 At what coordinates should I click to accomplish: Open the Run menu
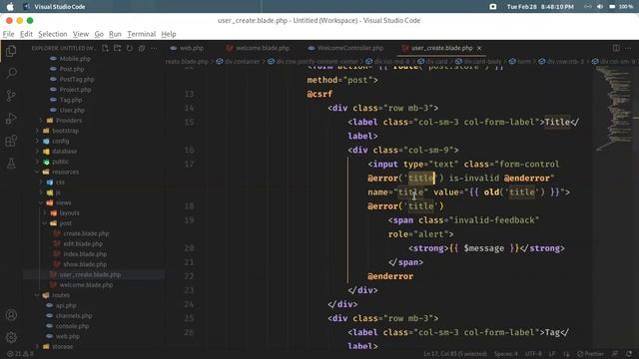116,34
